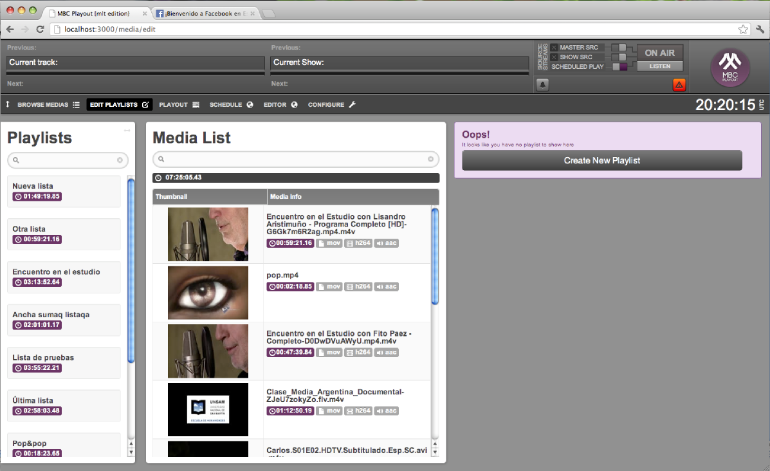
Task: Go to the Playout section
Action: [179, 105]
